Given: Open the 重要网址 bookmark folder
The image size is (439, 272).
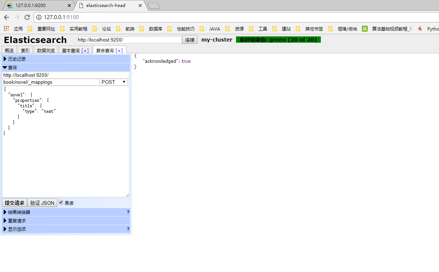Looking at the screenshot, I should point(42,29).
